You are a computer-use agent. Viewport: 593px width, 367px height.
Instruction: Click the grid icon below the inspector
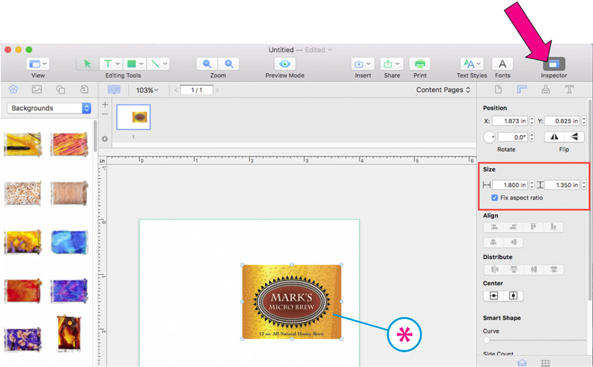point(546,363)
